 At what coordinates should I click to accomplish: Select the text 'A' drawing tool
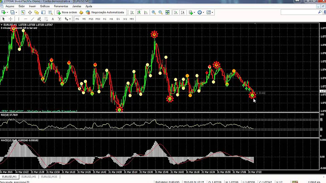click(53, 19)
